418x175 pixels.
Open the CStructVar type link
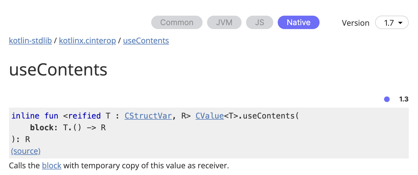pos(148,116)
